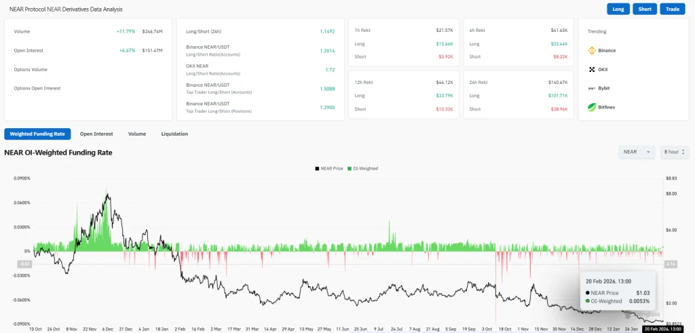Select Long/Short (24h) ratio 1.1492

click(x=327, y=32)
